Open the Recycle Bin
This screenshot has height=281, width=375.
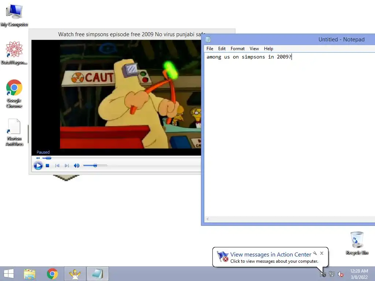click(357, 243)
